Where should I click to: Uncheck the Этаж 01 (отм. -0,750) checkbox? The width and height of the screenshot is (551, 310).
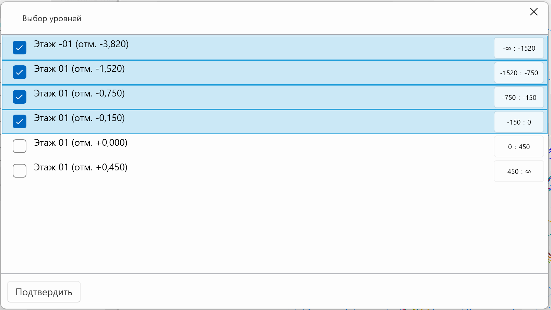[x=20, y=97]
